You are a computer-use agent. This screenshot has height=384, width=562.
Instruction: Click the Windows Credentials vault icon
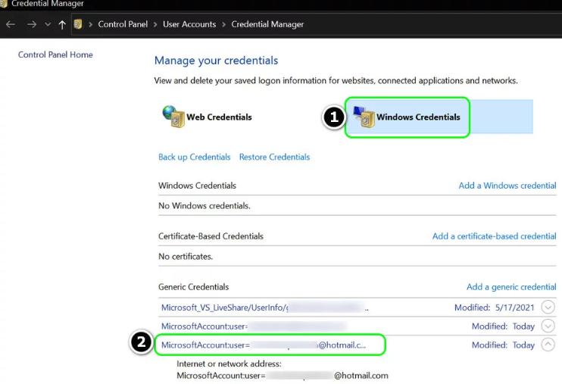click(364, 117)
